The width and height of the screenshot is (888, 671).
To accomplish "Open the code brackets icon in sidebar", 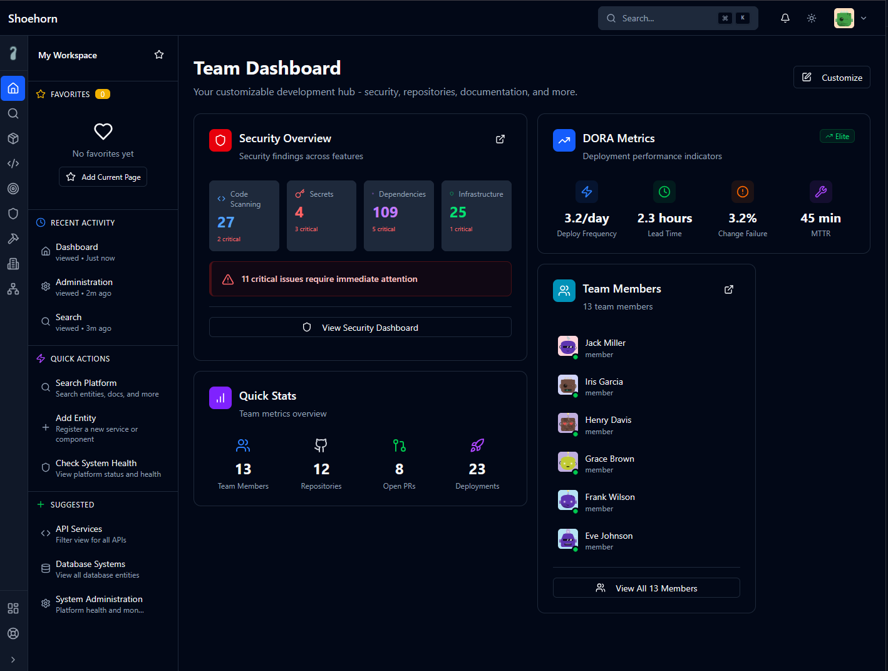I will pos(13,164).
